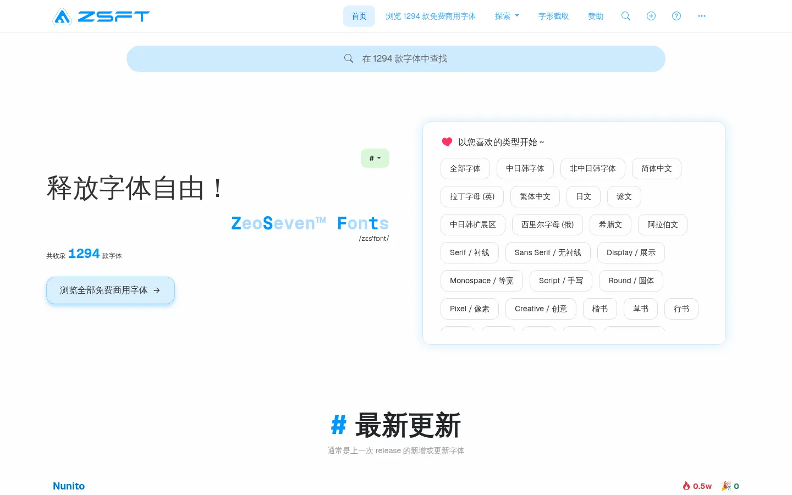Pick the 谚文 chip
This screenshot has height=495, width=792.
(x=624, y=196)
